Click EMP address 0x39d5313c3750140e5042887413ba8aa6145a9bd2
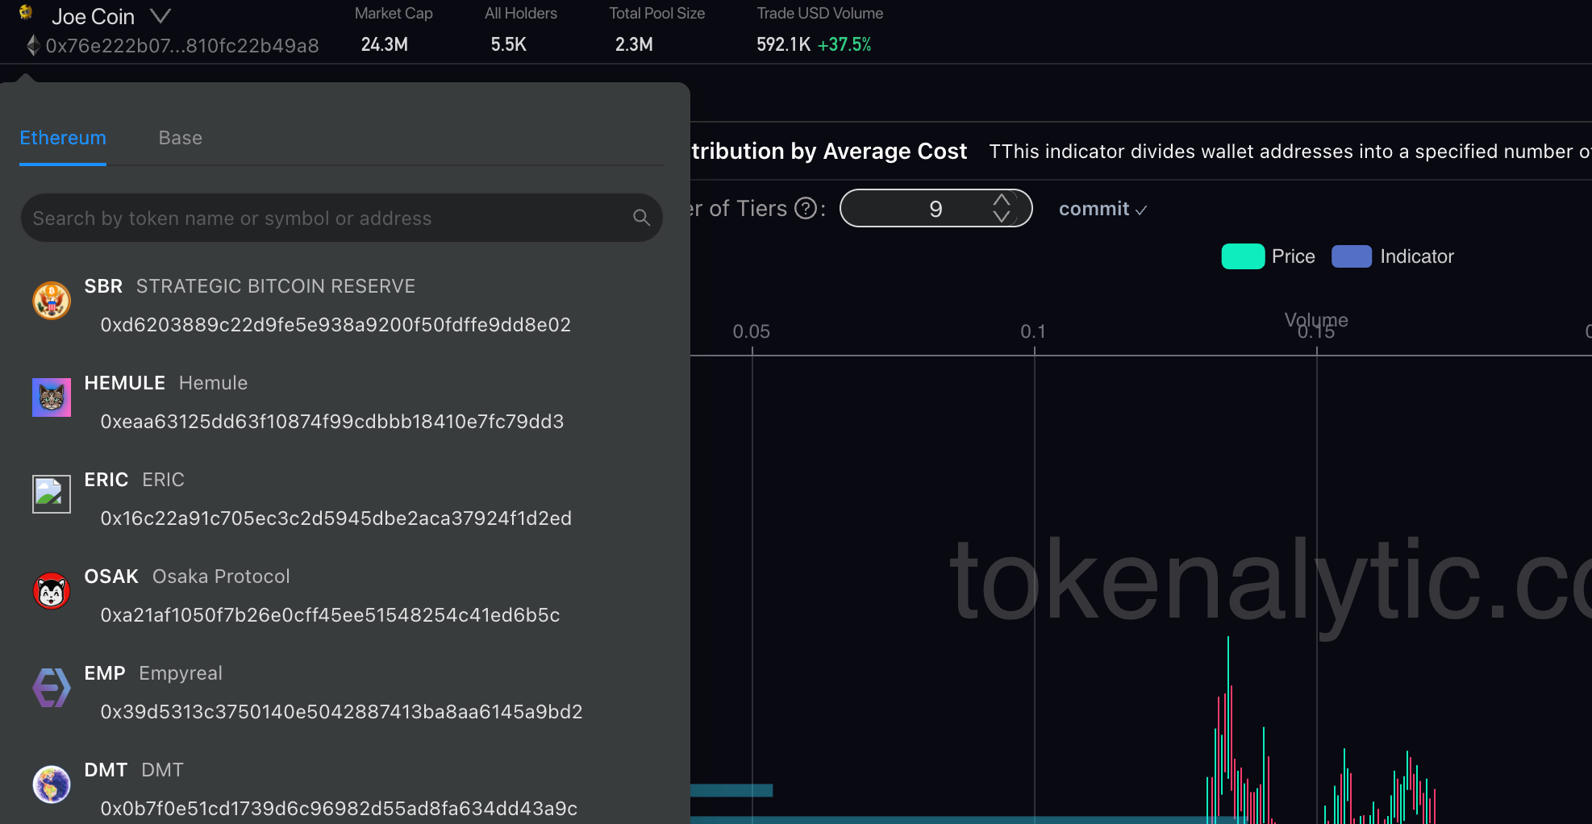Image resolution: width=1592 pixels, height=824 pixels. [x=341, y=712]
